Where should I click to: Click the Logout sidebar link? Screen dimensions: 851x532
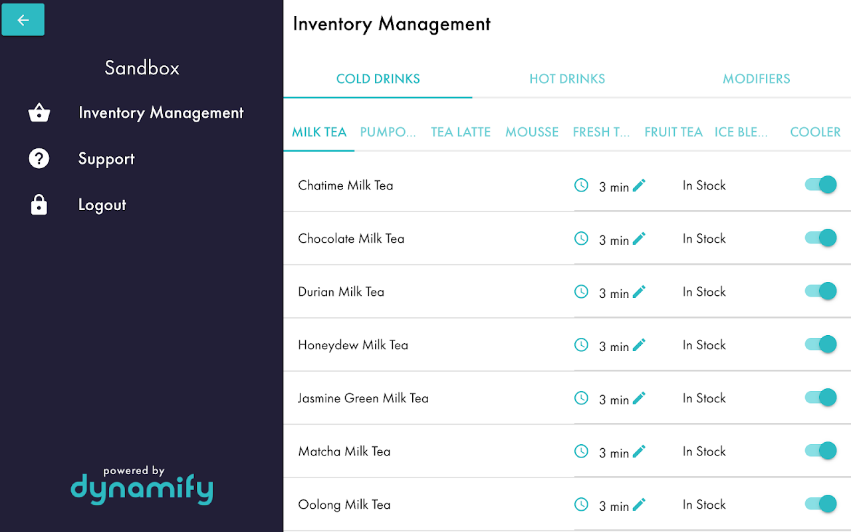click(102, 205)
